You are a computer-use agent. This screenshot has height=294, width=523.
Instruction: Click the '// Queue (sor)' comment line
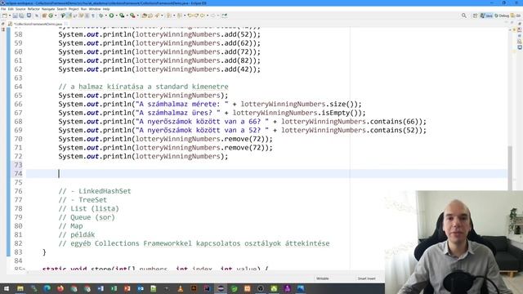[x=87, y=217]
